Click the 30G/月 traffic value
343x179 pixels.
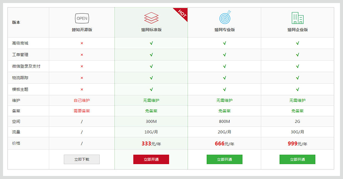click(x=298, y=132)
